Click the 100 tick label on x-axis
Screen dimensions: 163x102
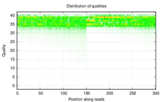click(x=64, y=93)
